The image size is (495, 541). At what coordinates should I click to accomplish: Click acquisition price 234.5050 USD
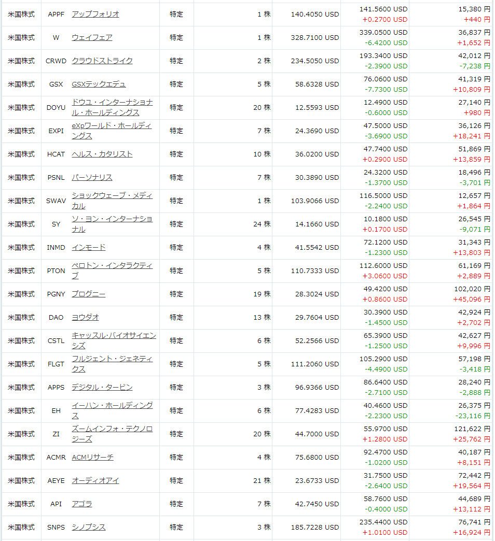(314, 61)
